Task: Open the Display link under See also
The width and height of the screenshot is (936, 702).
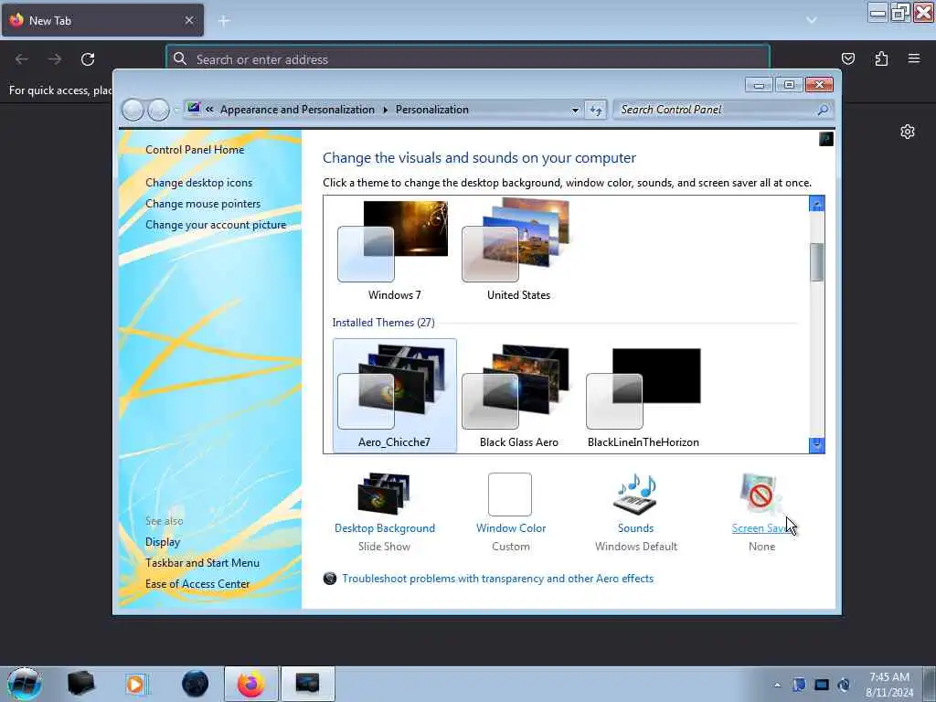Action: coord(163,542)
